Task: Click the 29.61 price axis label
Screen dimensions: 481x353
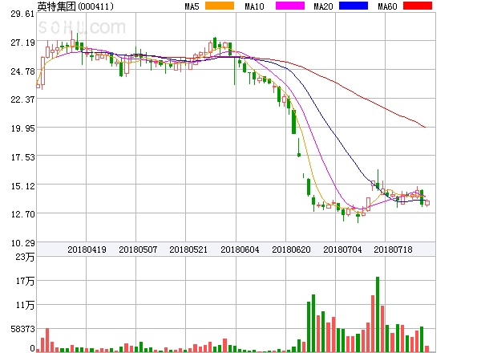Action: [22, 14]
